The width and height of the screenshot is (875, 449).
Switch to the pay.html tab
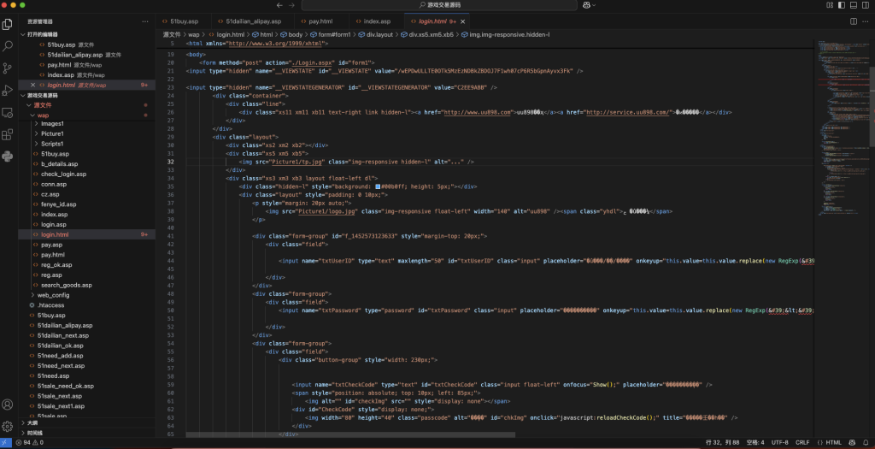pos(321,21)
